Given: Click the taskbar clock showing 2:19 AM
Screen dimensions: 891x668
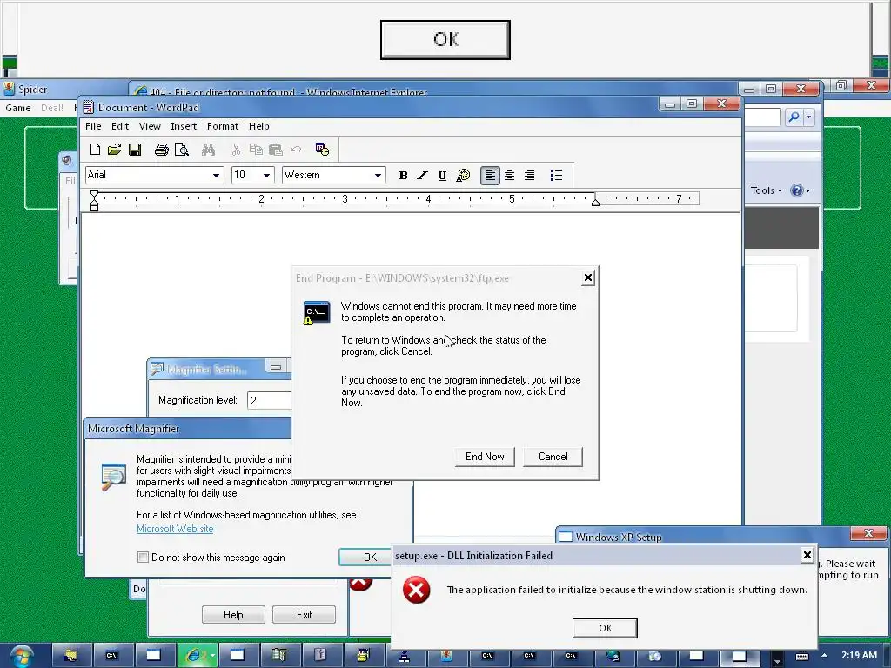Looking at the screenshot, I should pyautogui.click(x=859, y=656).
